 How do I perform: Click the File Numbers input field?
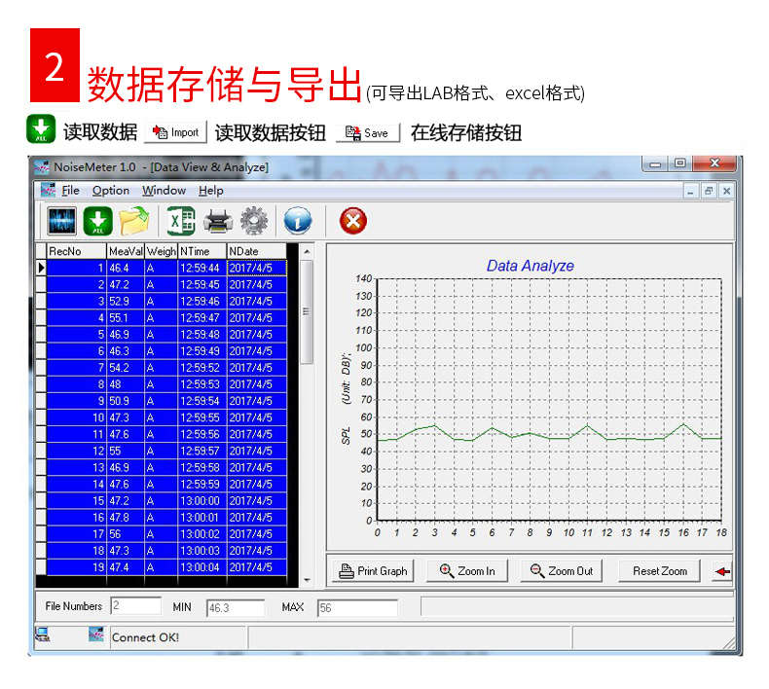(136, 606)
